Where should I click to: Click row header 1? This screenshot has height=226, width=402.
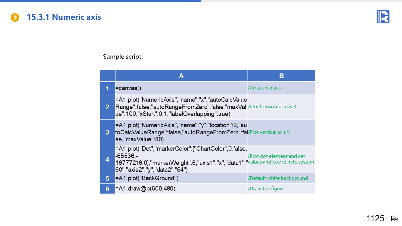coord(107,88)
